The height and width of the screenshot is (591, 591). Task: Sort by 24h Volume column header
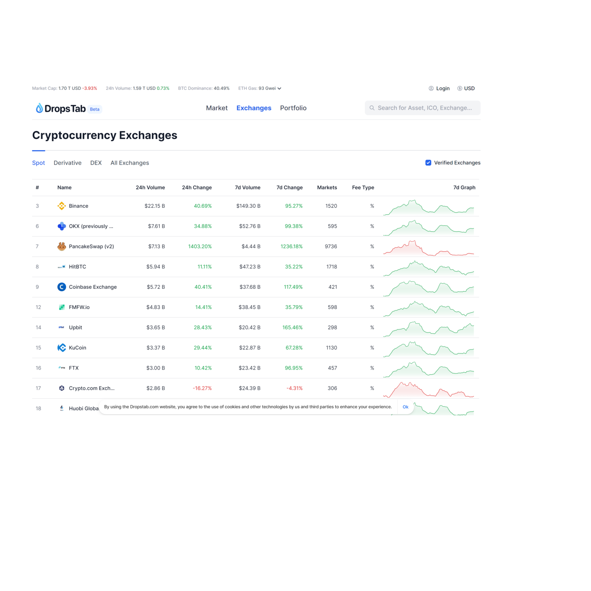150,188
